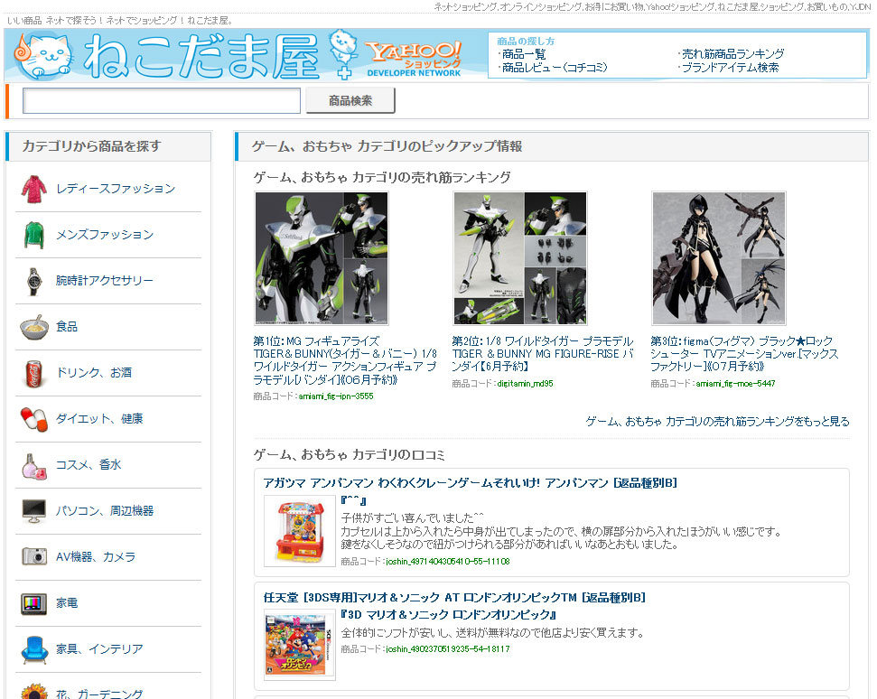Open 第3位 figma ブラック★ロックシューター link
The image size is (877, 699).
point(744,354)
